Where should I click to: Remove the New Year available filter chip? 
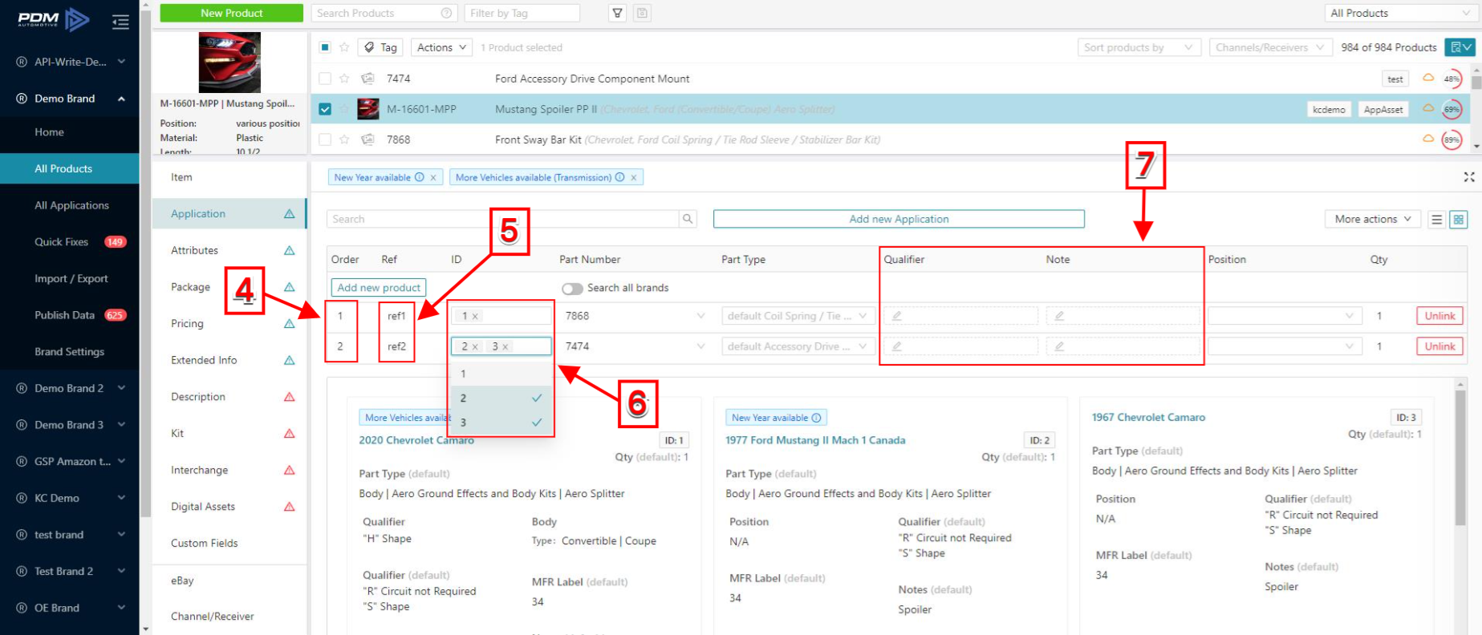coord(433,177)
